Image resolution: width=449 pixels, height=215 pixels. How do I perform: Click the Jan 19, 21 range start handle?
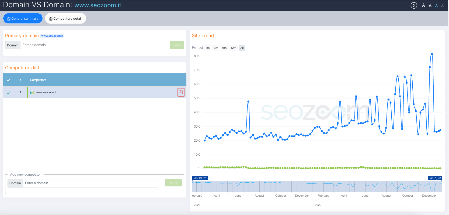200,178
